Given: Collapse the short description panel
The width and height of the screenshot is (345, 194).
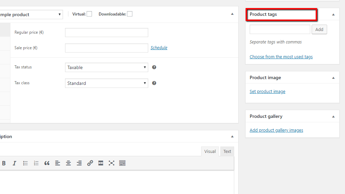Looking at the screenshot, I should coord(232,137).
